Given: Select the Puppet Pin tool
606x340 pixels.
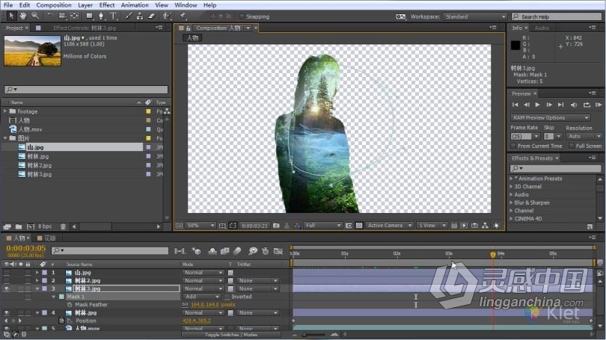Looking at the screenshot, I should [x=183, y=16].
